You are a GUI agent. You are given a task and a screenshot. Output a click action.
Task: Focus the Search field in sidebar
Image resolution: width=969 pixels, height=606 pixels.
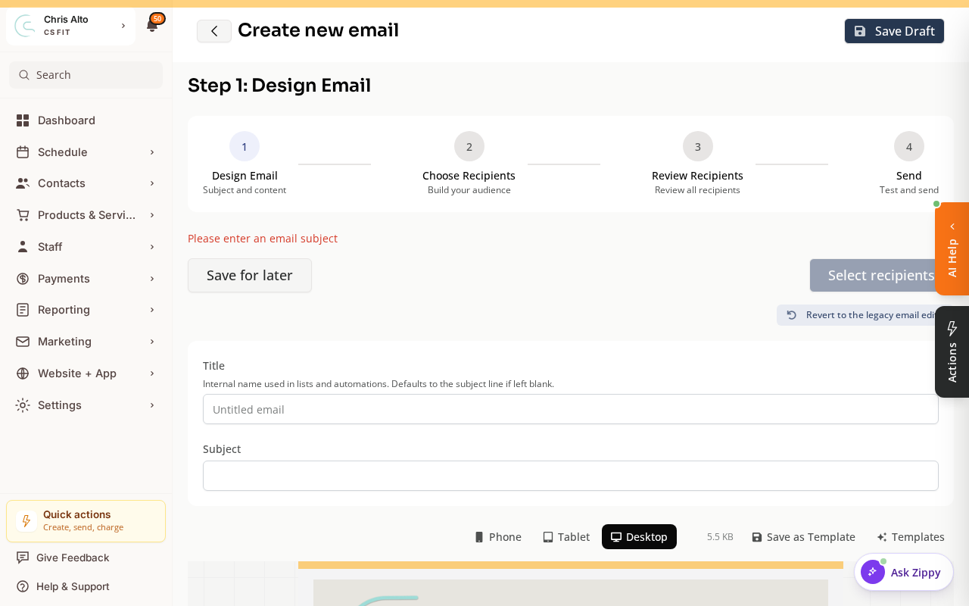pyautogui.click(x=86, y=75)
